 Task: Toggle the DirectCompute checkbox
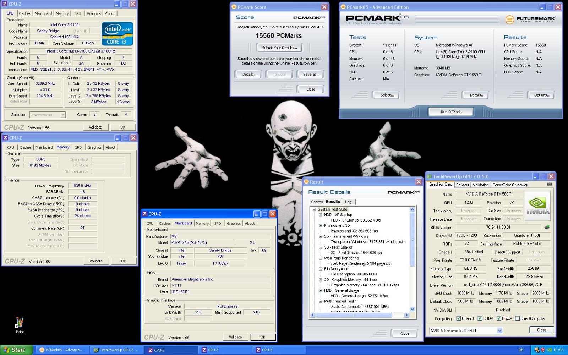[x=517, y=318]
